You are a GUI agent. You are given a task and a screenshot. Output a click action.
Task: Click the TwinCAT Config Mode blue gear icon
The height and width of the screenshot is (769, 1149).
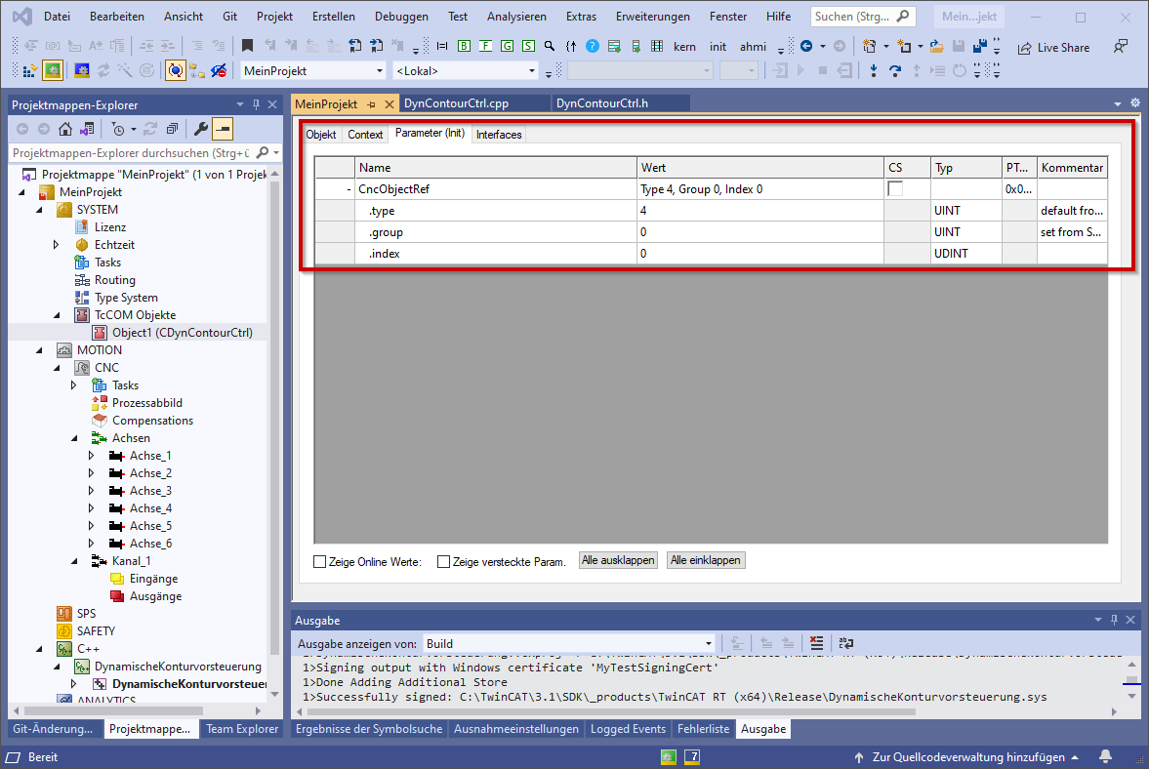tap(81, 71)
